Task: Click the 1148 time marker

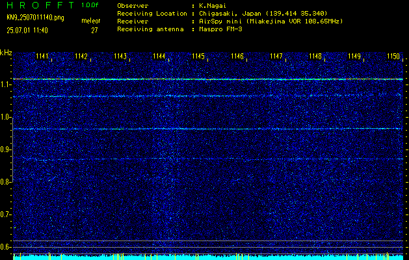Action: click(x=315, y=56)
